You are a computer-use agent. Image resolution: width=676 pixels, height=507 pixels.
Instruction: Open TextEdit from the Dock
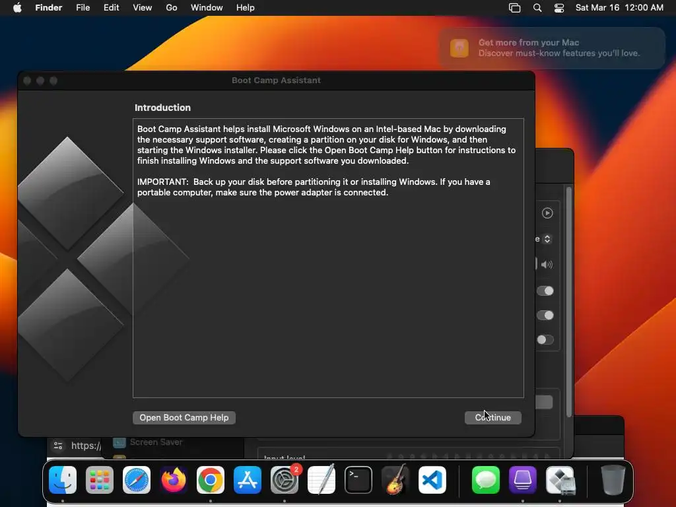pos(321,480)
